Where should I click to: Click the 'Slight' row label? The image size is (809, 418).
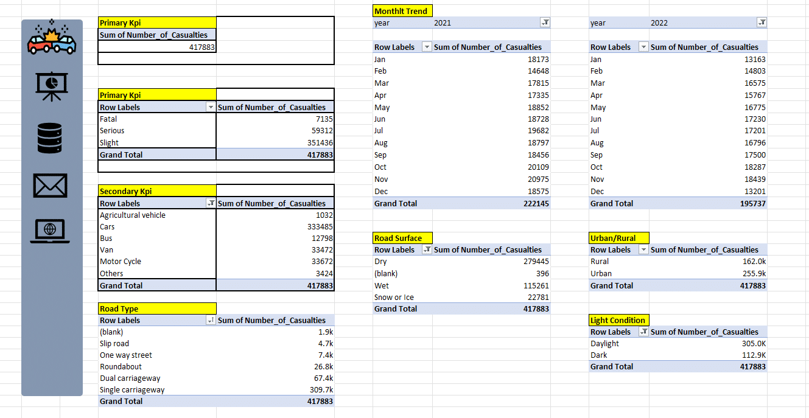click(110, 142)
